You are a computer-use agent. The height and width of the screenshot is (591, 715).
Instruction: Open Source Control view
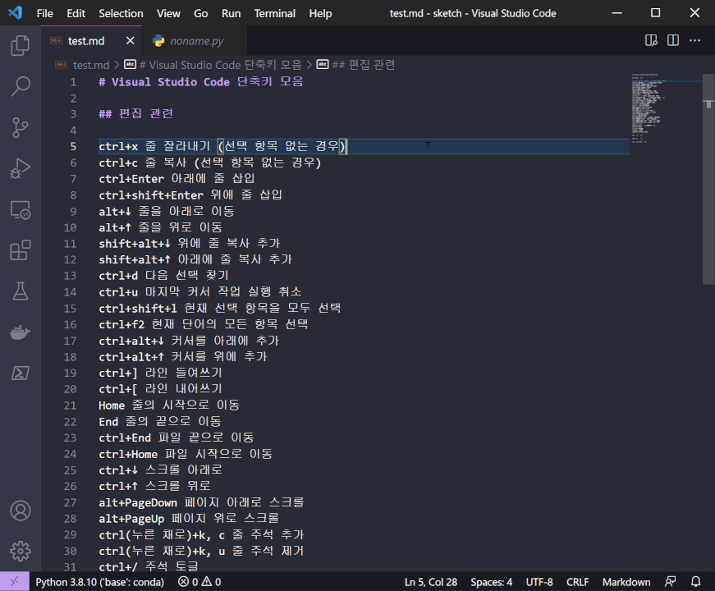click(20, 127)
